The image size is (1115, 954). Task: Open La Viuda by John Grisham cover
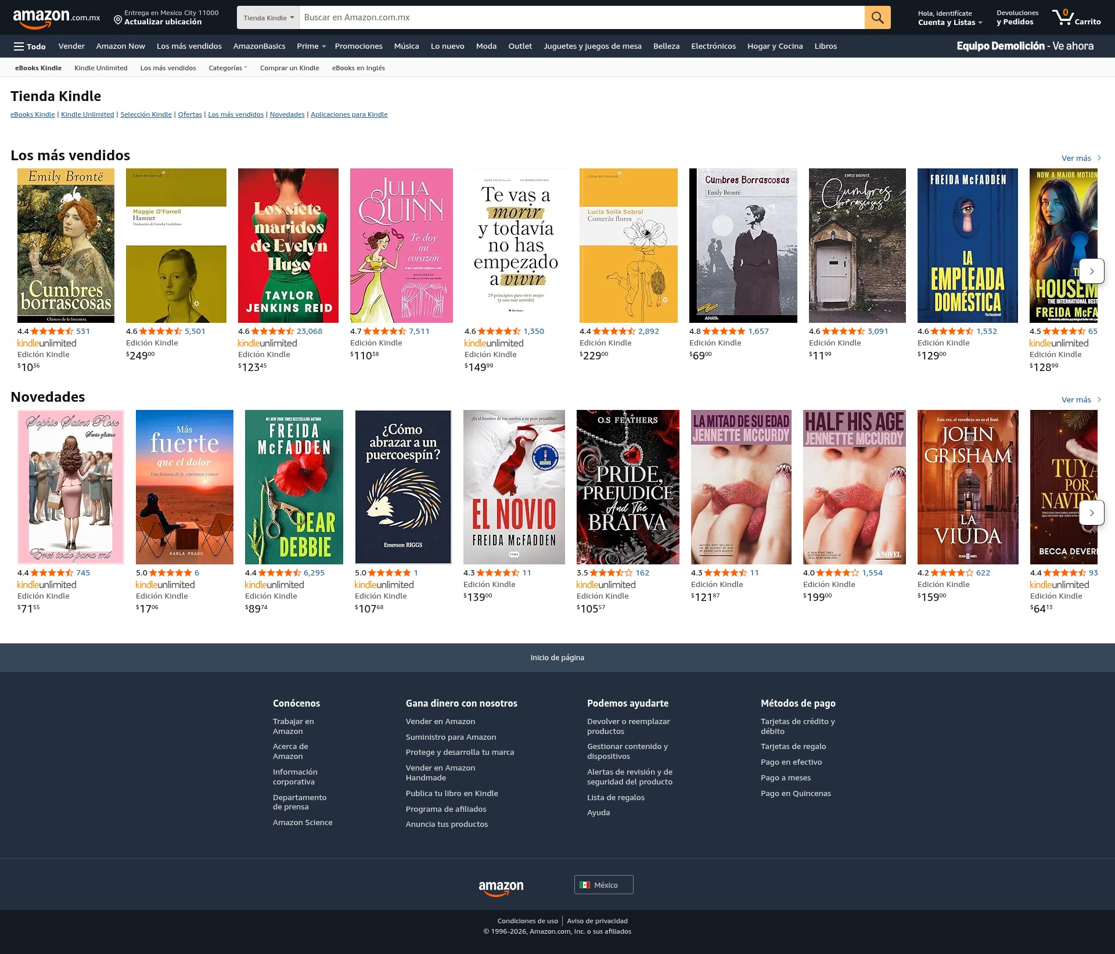pyautogui.click(x=967, y=487)
